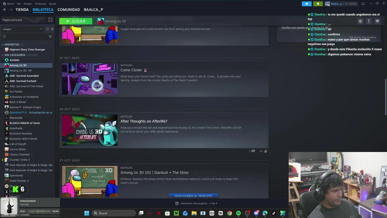Open advanced filter options icon in library search
387x218 pixels.
coord(50,37)
